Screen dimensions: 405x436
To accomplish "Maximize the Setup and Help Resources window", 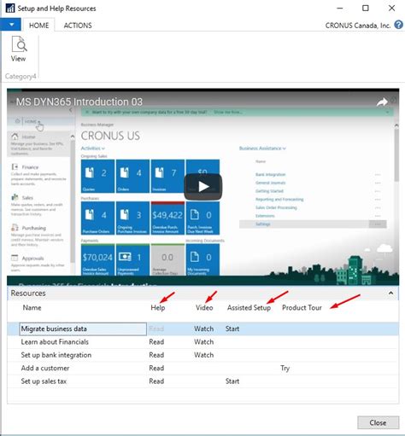I will click(366, 8).
